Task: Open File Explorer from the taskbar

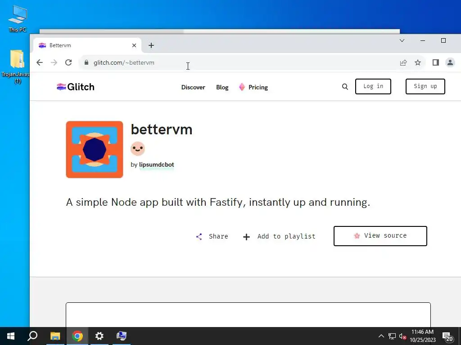Action: click(x=55, y=336)
